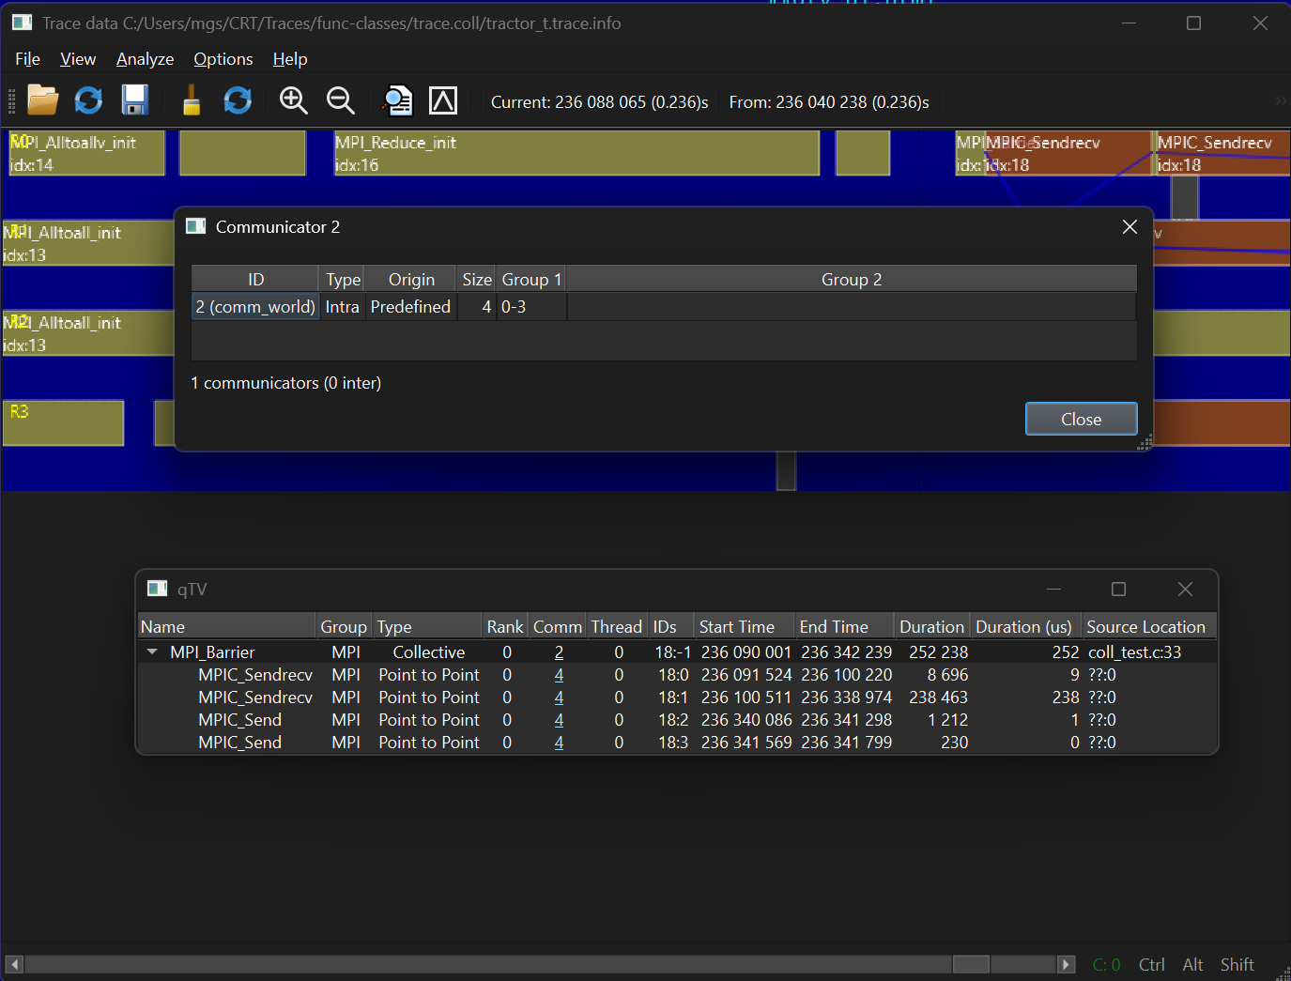Open Comm link 2 in MPI_Barrier row
1291x981 pixels.
pos(559,652)
